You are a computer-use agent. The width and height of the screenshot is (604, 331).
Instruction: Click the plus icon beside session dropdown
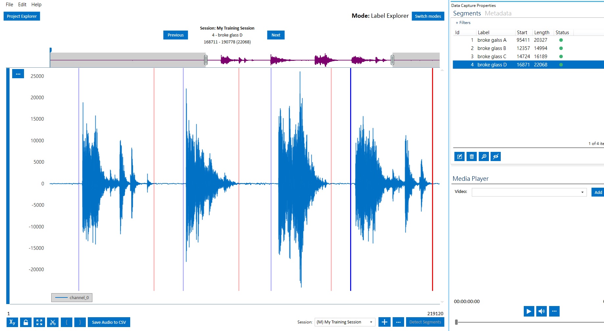point(384,322)
